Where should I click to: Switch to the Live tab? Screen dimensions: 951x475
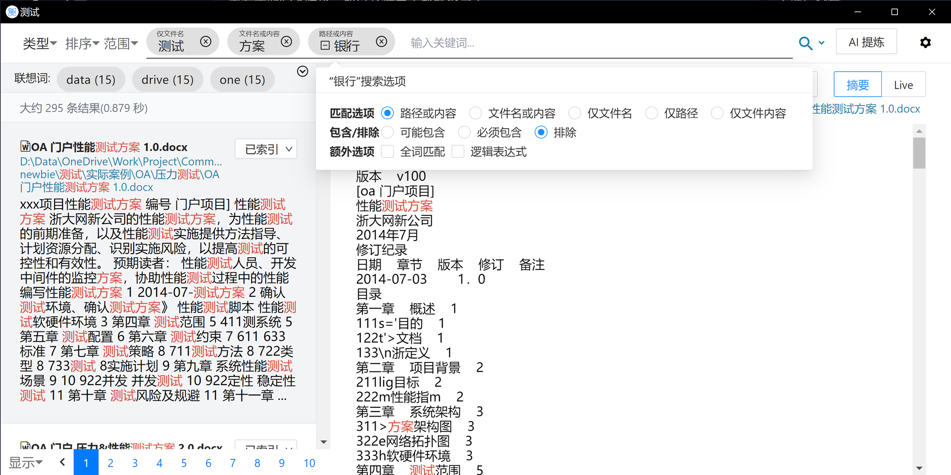click(903, 85)
